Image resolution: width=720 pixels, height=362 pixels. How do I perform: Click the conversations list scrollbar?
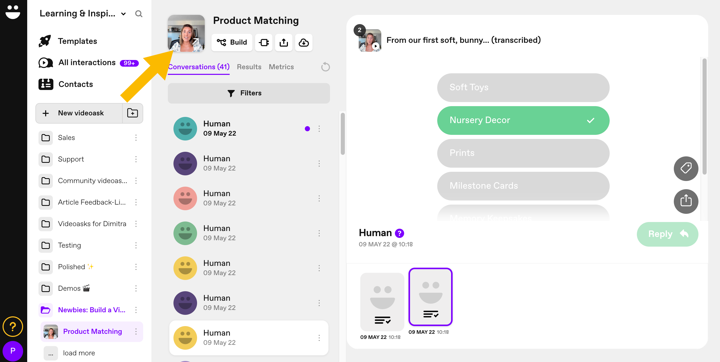(343, 134)
